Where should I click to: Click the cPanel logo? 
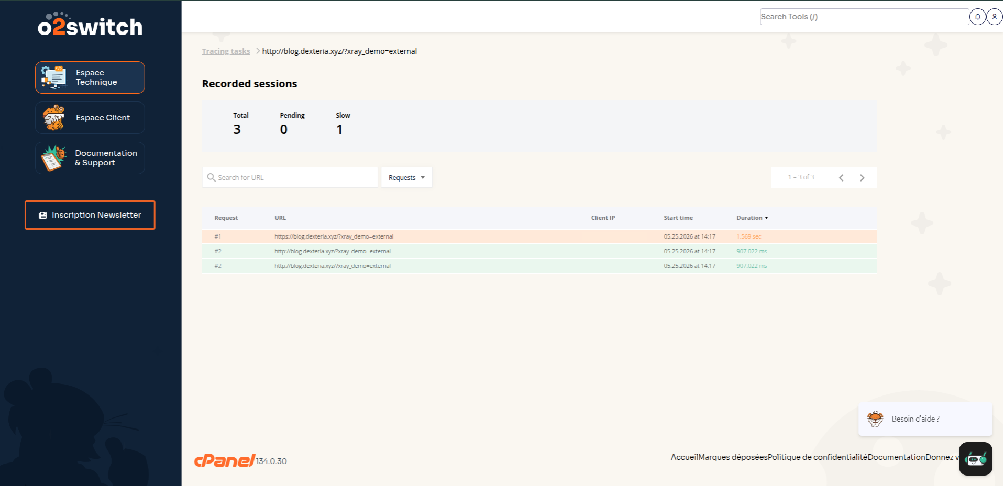225,460
